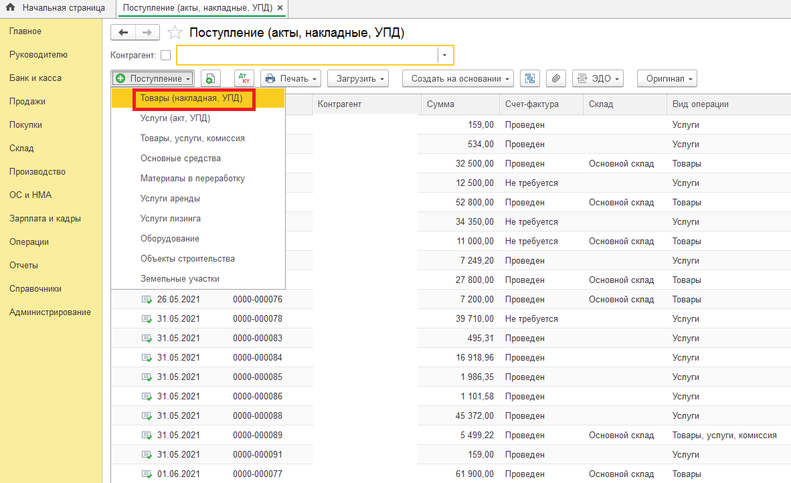
Task: Expand the Контрагент field dropdown arrow
Action: coord(446,55)
